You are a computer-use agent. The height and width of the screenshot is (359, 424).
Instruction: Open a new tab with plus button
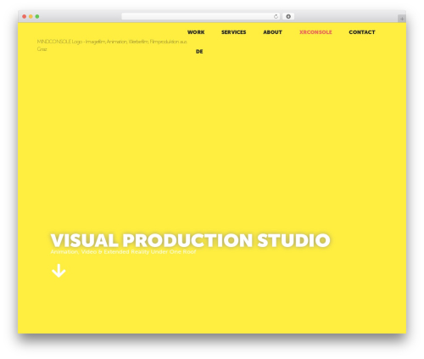[x=402, y=19]
